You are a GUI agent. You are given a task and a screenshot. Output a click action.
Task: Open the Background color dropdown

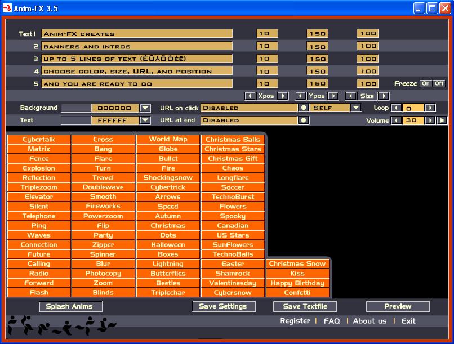coord(145,108)
